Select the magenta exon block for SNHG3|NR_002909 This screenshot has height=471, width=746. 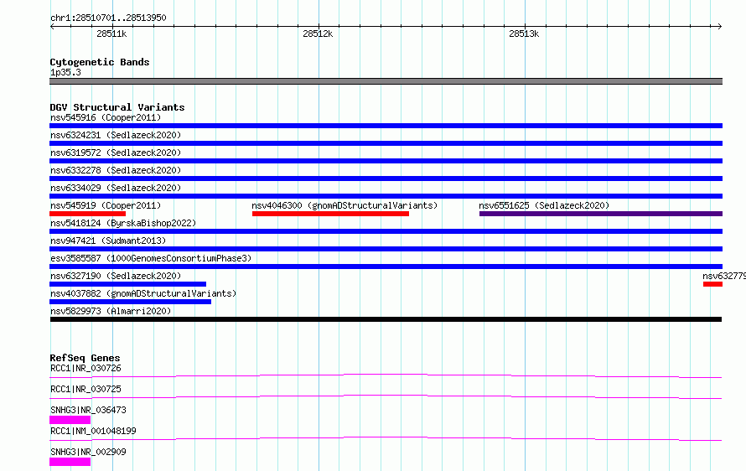click(x=70, y=462)
